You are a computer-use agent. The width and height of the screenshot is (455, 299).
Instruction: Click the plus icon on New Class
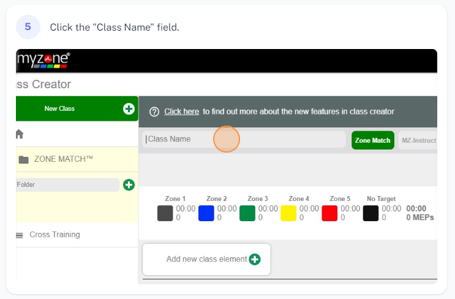pos(129,108)
